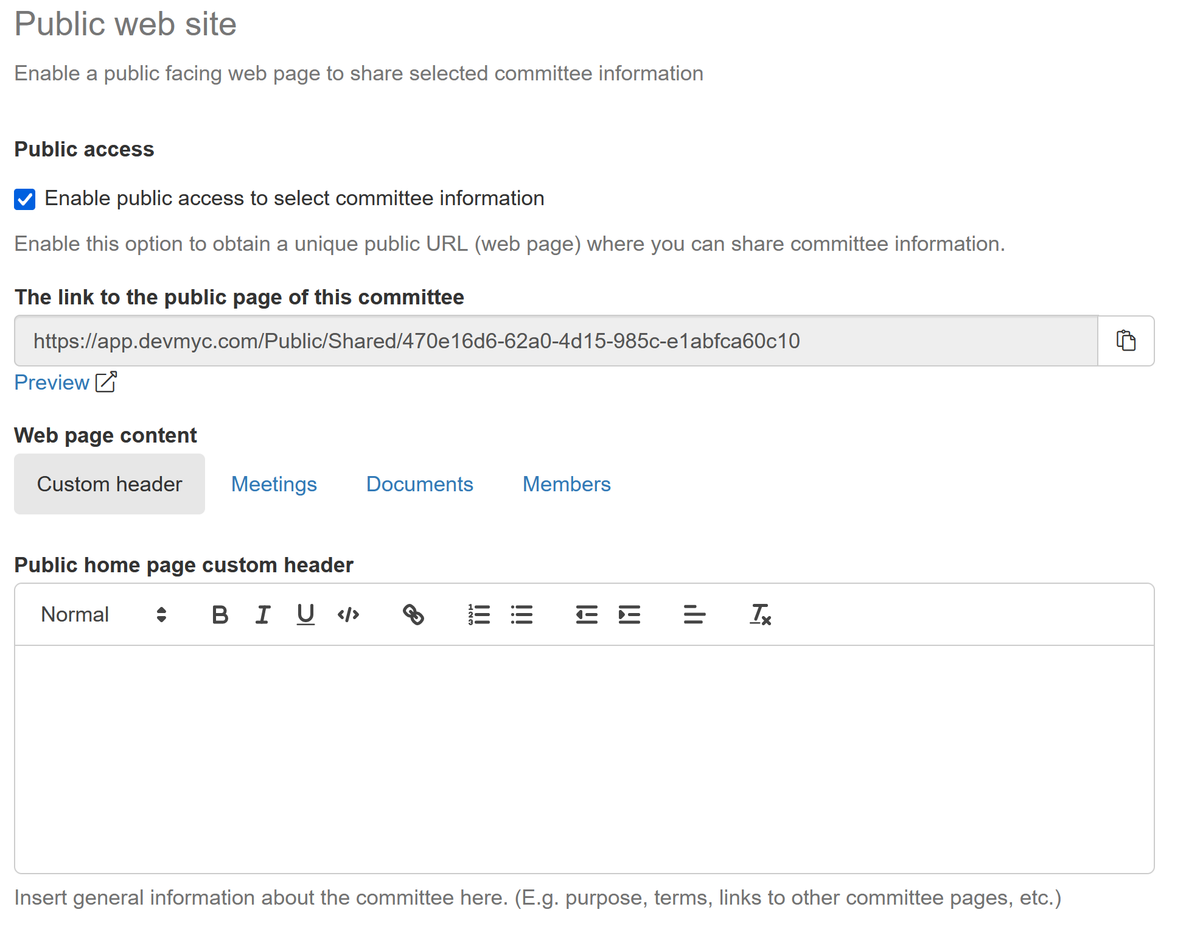This screenshot has width=1186, height=929.
Task: Open the text alignment options
Action: pos(694,615)
